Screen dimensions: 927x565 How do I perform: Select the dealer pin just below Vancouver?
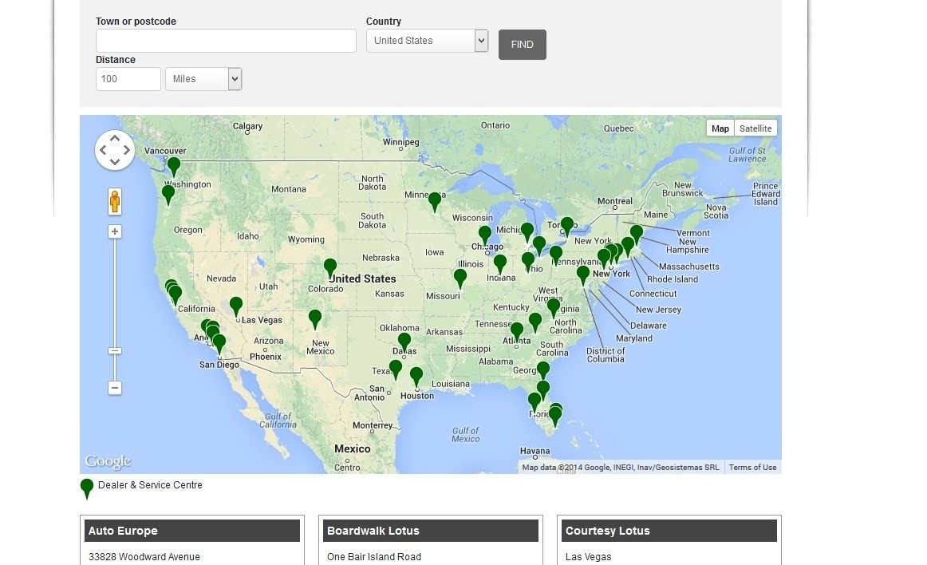click(x=174, y=167)
